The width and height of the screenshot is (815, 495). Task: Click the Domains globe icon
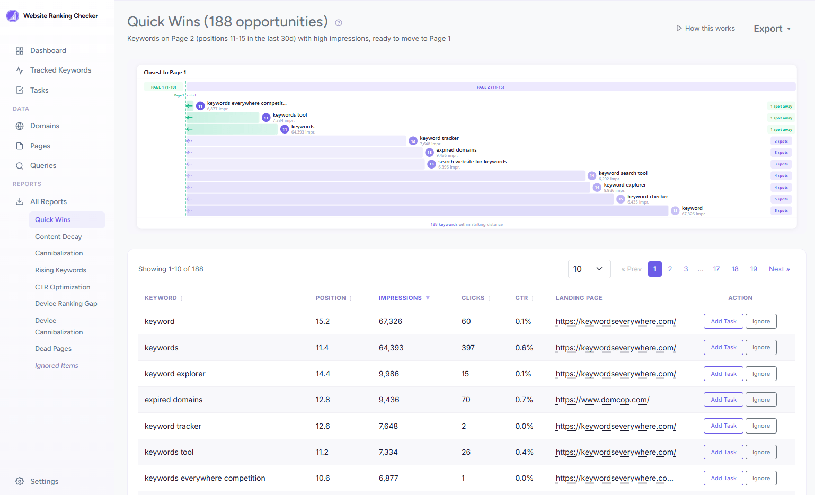20,126
